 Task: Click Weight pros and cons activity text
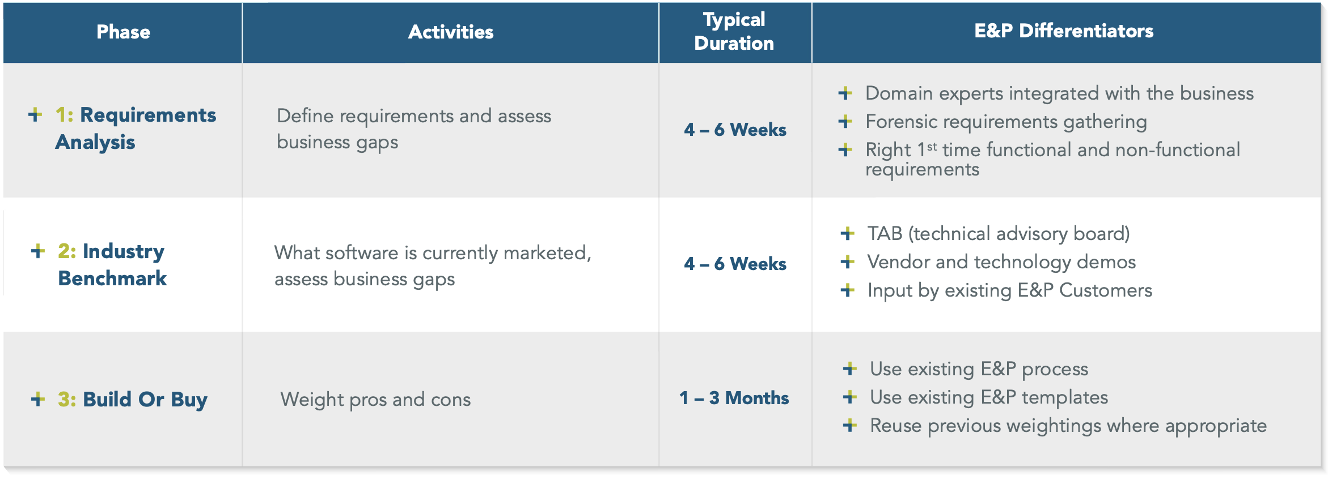point(375,400)
